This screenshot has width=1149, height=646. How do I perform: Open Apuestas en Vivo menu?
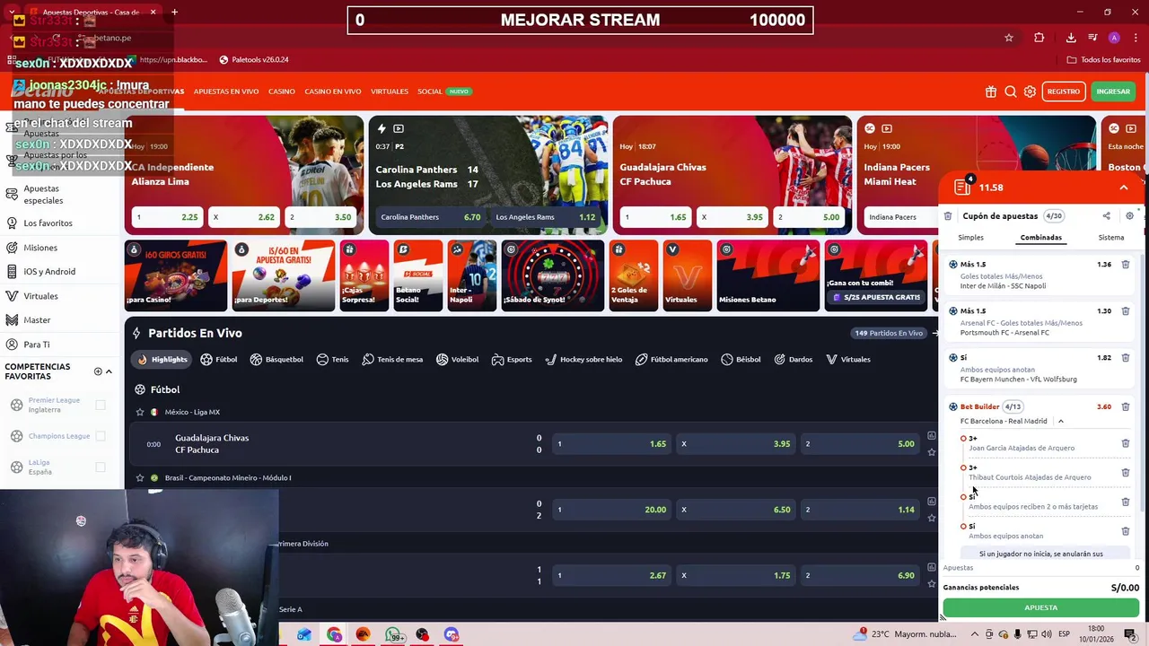(x=225, y=92)
